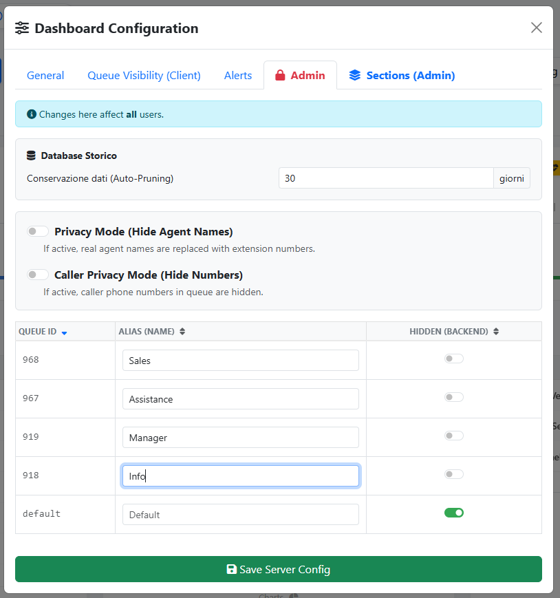Sort the Hidden (Backend) column

pos(496,332)
